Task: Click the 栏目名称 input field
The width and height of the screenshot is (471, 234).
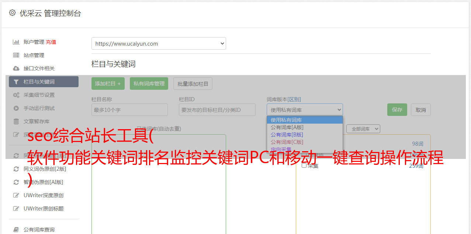Action: click(x=129, y=110)
